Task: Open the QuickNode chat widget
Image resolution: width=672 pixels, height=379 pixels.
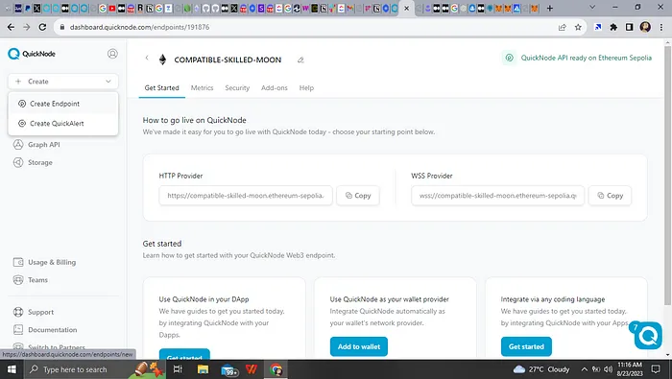Action: [x=648, y=336]
